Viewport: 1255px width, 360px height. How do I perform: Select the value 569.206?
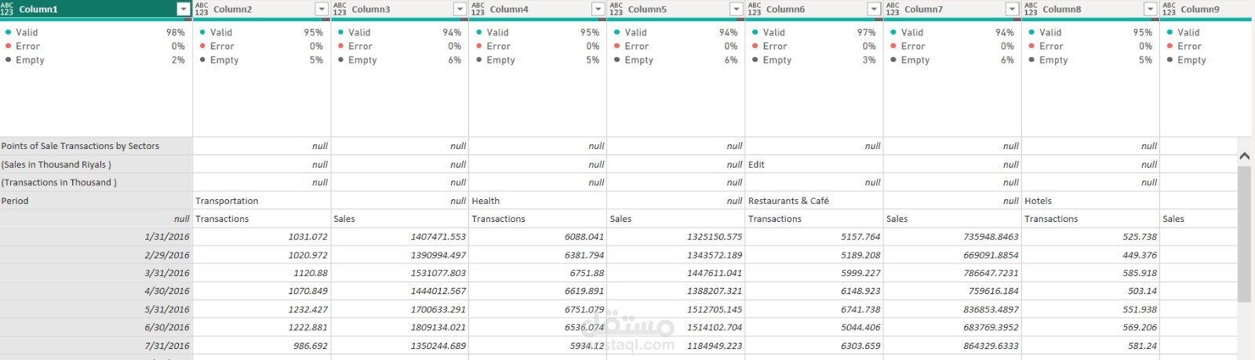[x=1090, y=327]
